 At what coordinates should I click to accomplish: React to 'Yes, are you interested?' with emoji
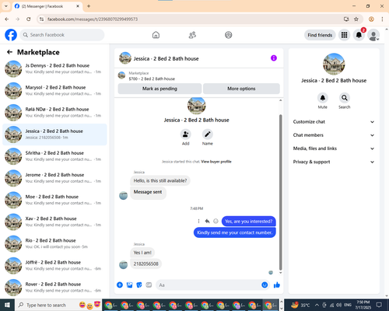pos(216,221)
